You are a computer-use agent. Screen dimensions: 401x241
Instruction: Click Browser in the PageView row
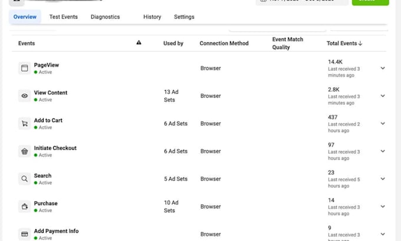tap(211, 68)
